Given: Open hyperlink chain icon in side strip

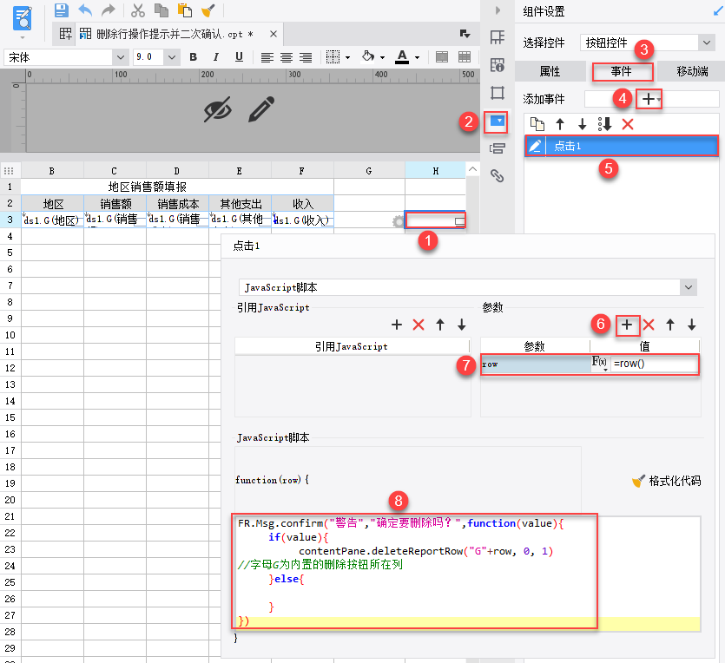Looking at the screenshot, I should click(497, 176).
